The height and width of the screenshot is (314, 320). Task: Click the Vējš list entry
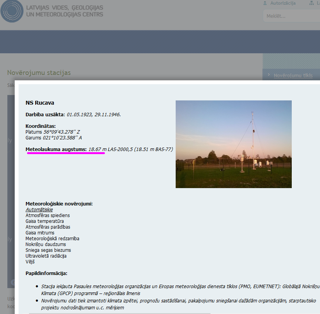pyautogui.click(x=30, y=262)
